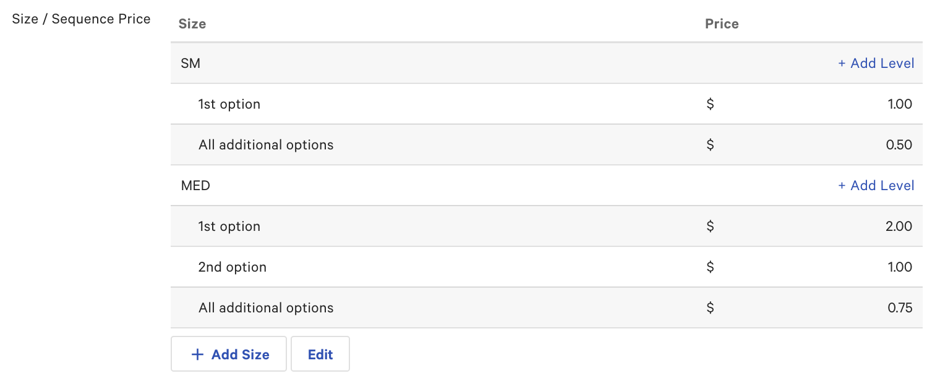940x384 pixels.
Task: Click the MED size row
Action: (x=195, y=185)
